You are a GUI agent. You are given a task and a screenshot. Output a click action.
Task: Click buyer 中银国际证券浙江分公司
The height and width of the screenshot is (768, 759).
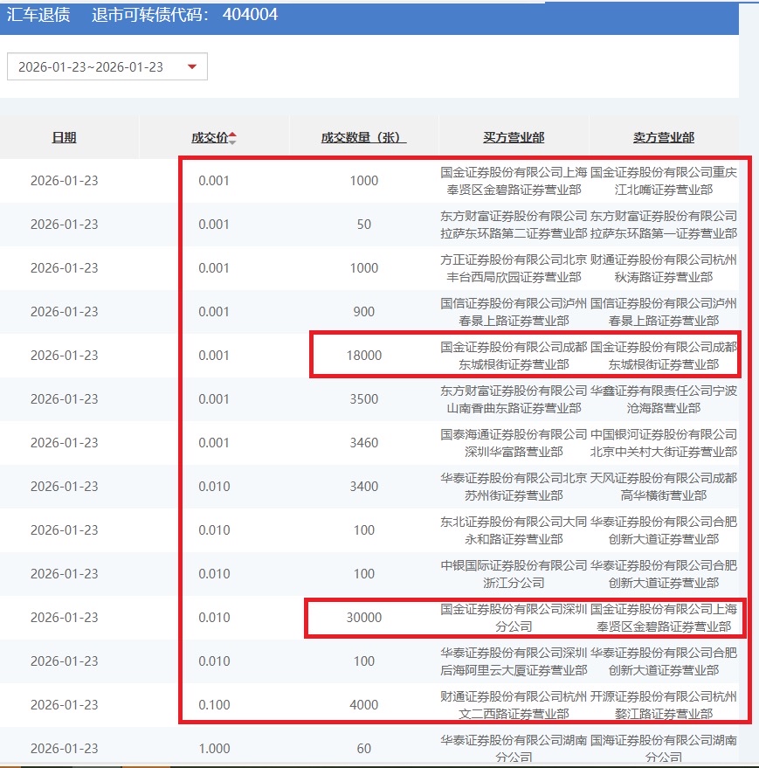pyautogui.click(x=514, y=573)
